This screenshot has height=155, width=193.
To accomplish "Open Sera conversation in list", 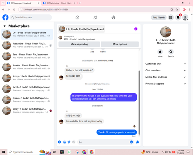I will coord(27,56).
